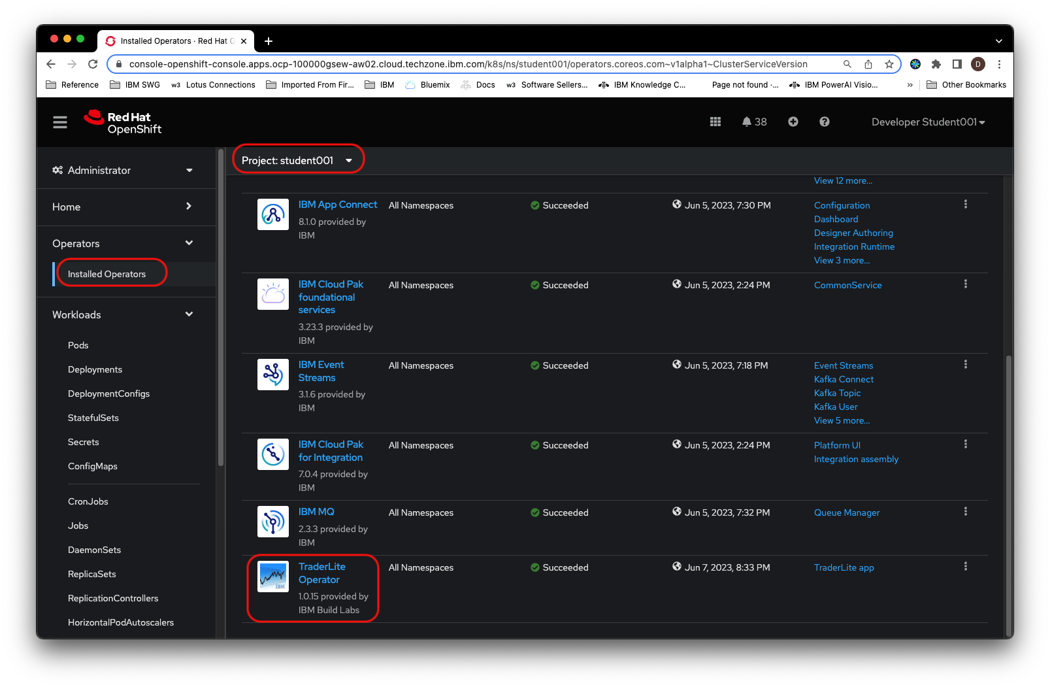Open the help question mark icon
The image size is (1050, 687).
[825, 122]
